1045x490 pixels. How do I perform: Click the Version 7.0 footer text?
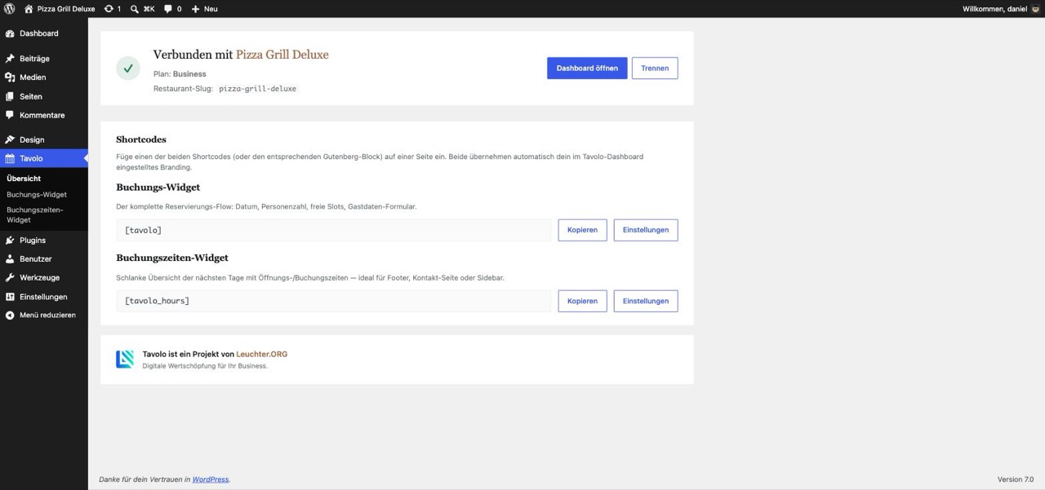pos(1016,479)
